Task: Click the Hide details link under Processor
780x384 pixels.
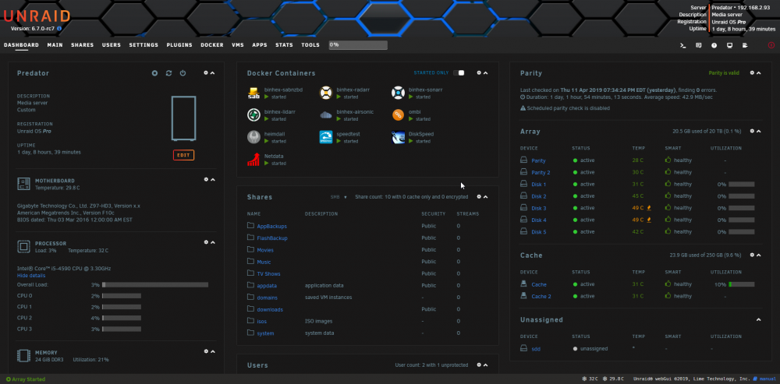Action: coord(31,275)
